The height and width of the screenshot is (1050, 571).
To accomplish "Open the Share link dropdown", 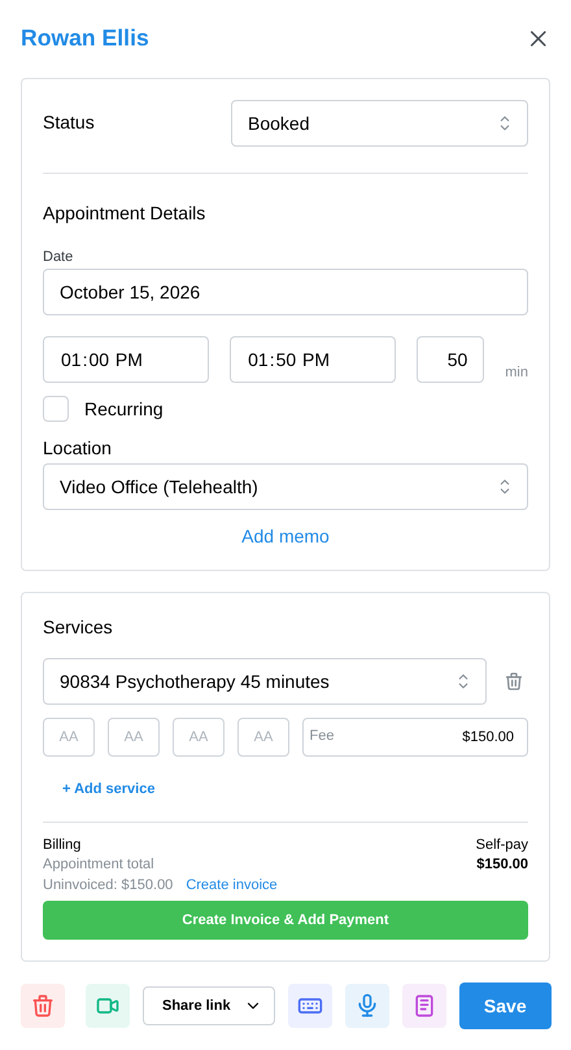I will tap(209, 1006).
